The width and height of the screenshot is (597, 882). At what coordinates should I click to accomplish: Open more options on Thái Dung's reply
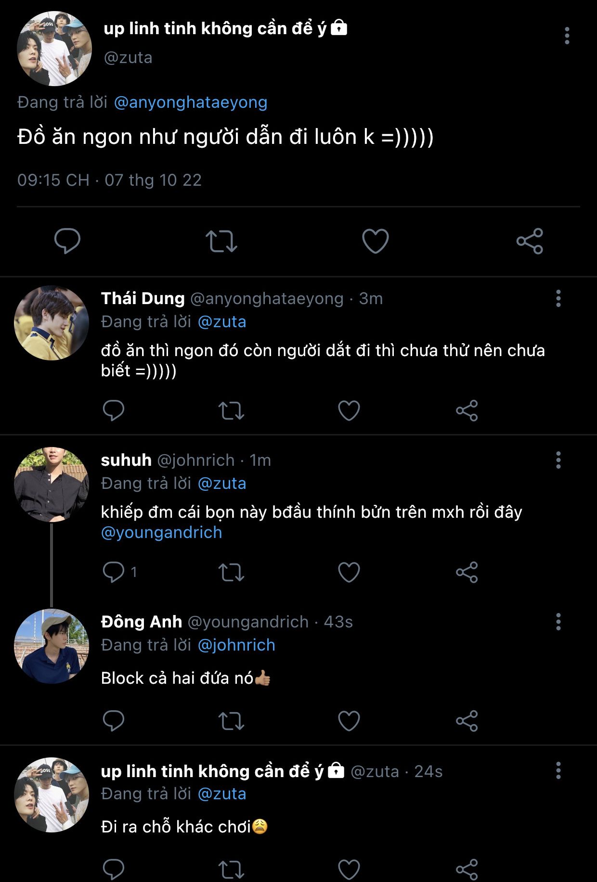coord(558,298)
